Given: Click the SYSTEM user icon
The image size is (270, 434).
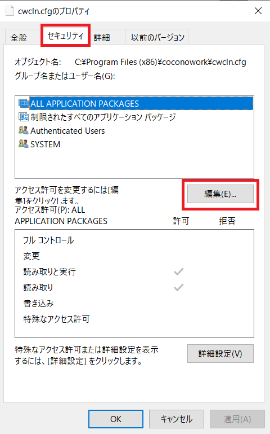Looking at the screenshot, I should click(24, 144).
